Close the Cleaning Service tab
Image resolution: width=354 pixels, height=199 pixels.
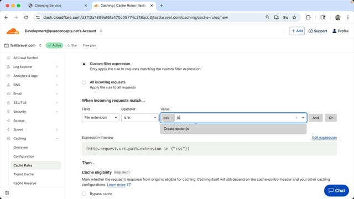[86, 6]
